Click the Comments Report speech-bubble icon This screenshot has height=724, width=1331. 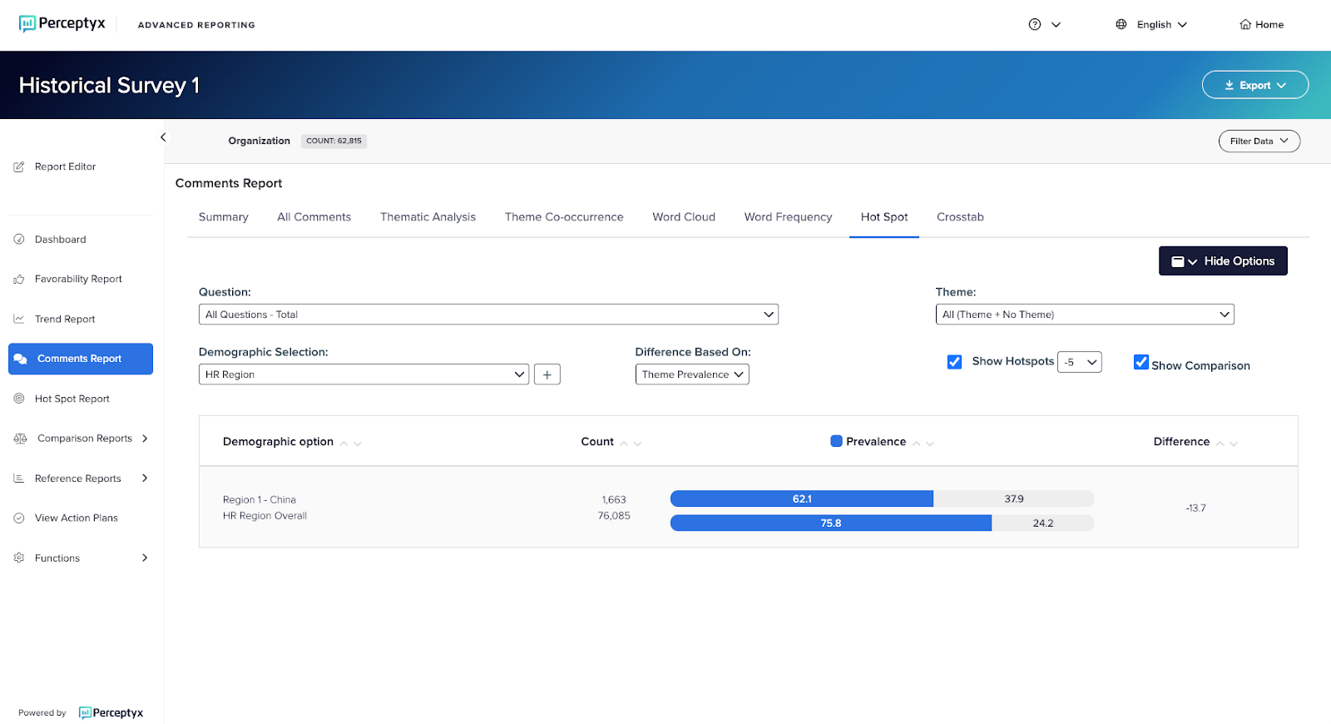pos(21,359)
